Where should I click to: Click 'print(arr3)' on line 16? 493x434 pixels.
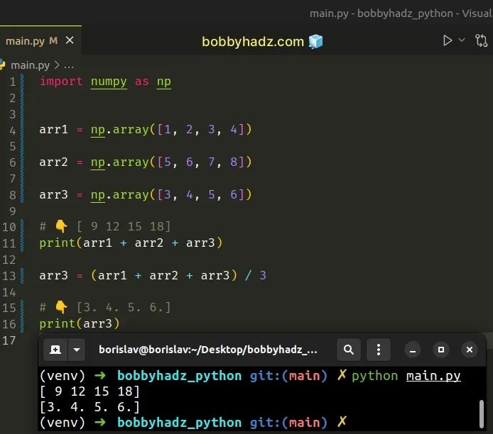tap(80, 324)
